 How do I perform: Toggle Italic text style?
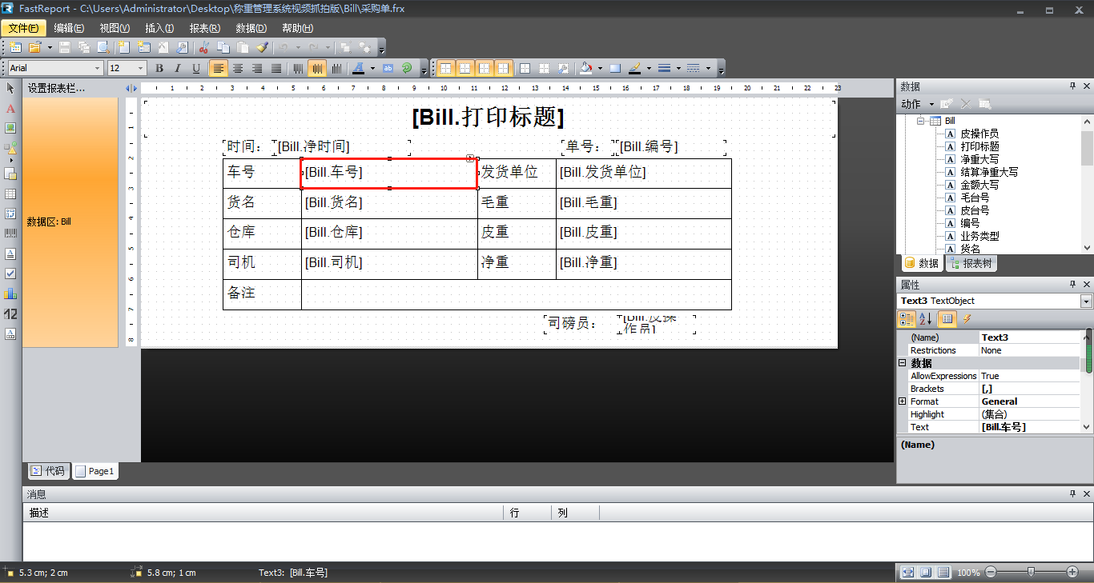click(x=178, y=69)
